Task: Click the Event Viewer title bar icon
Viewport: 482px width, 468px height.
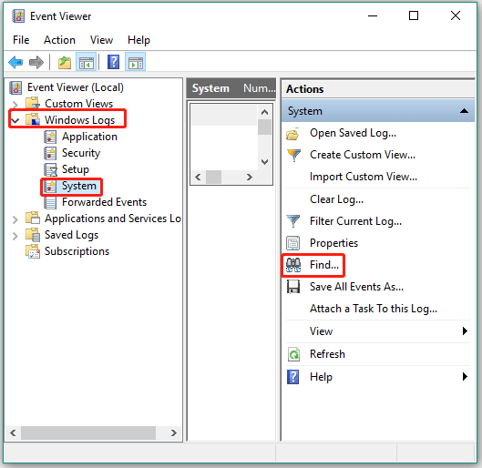Action: click(x=18, y=16)
